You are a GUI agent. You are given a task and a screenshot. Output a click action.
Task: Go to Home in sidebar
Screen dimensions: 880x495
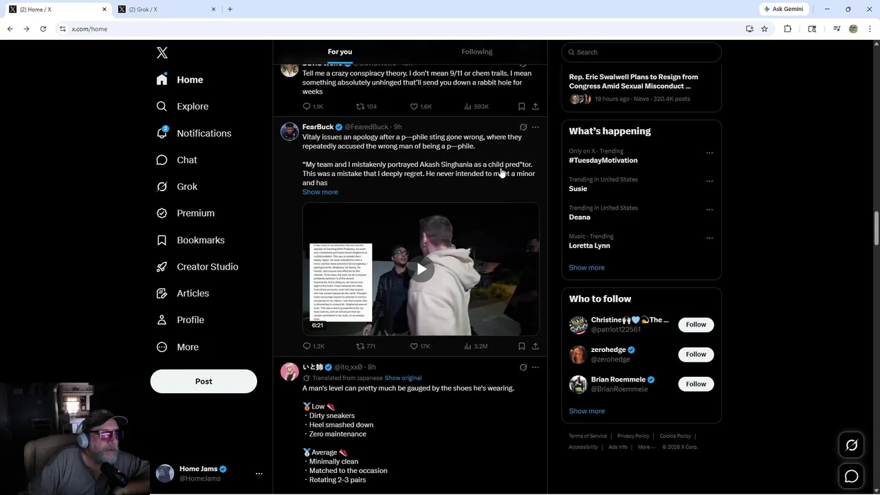(x=179, y=80)
